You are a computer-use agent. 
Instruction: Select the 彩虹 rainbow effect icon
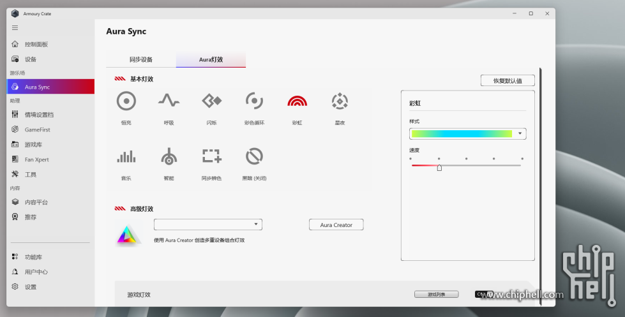[297, 101]
